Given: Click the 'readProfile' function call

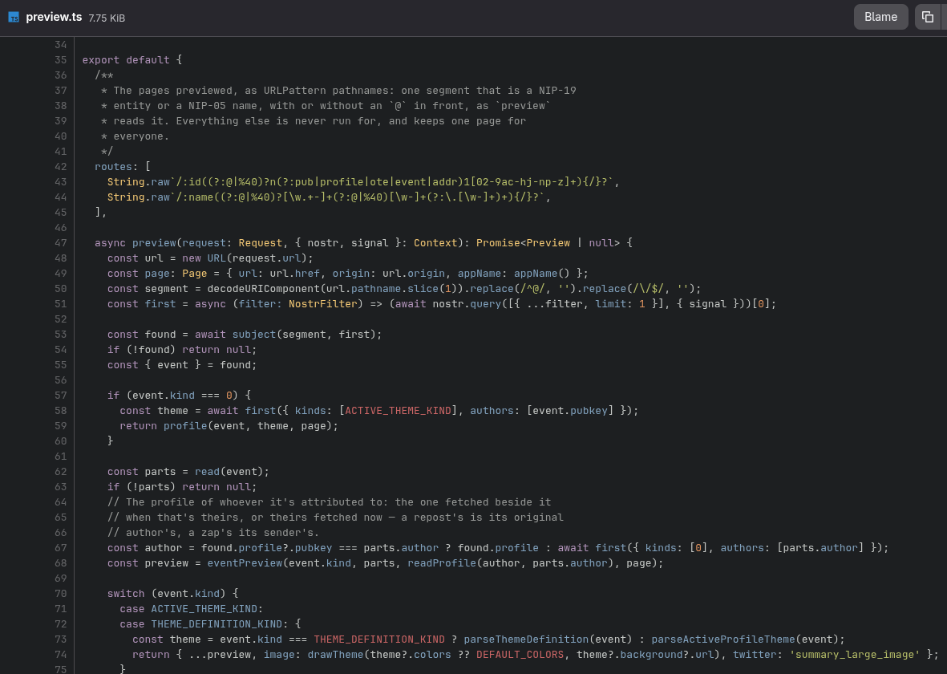Looking at the screenshot, I should [442, 562].
